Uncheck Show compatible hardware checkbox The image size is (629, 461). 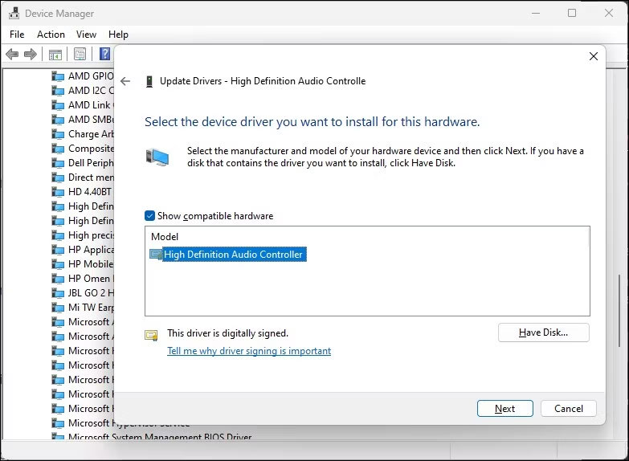coord(150,216)
